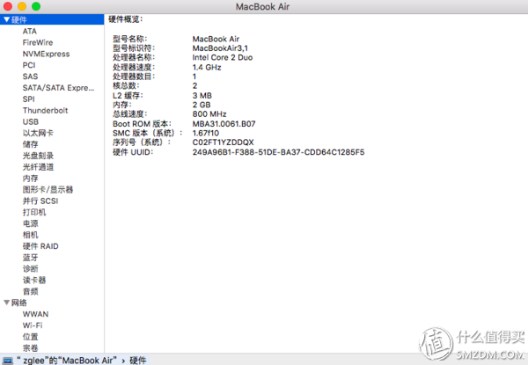Click the green zoom window button
Image resolution: width=528 pixels, height=365 pixels.
point(36,6)
